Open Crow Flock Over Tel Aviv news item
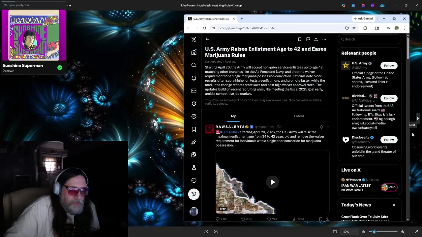Image resolution: width=422 pixels, height=237 pixels. [365, 219]
